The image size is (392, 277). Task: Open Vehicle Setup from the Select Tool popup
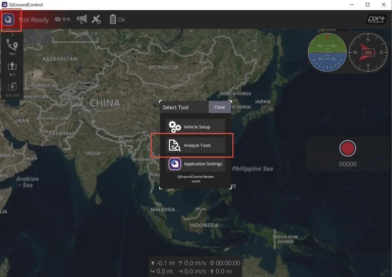coord(195,127)
